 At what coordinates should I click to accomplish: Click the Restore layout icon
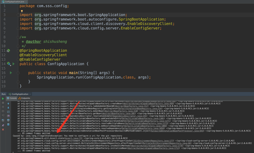pos(3,120)
